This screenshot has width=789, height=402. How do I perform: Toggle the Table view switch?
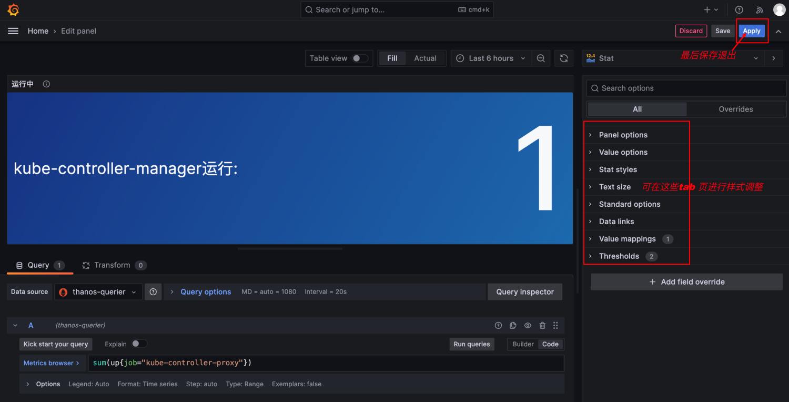coord(360,58)
